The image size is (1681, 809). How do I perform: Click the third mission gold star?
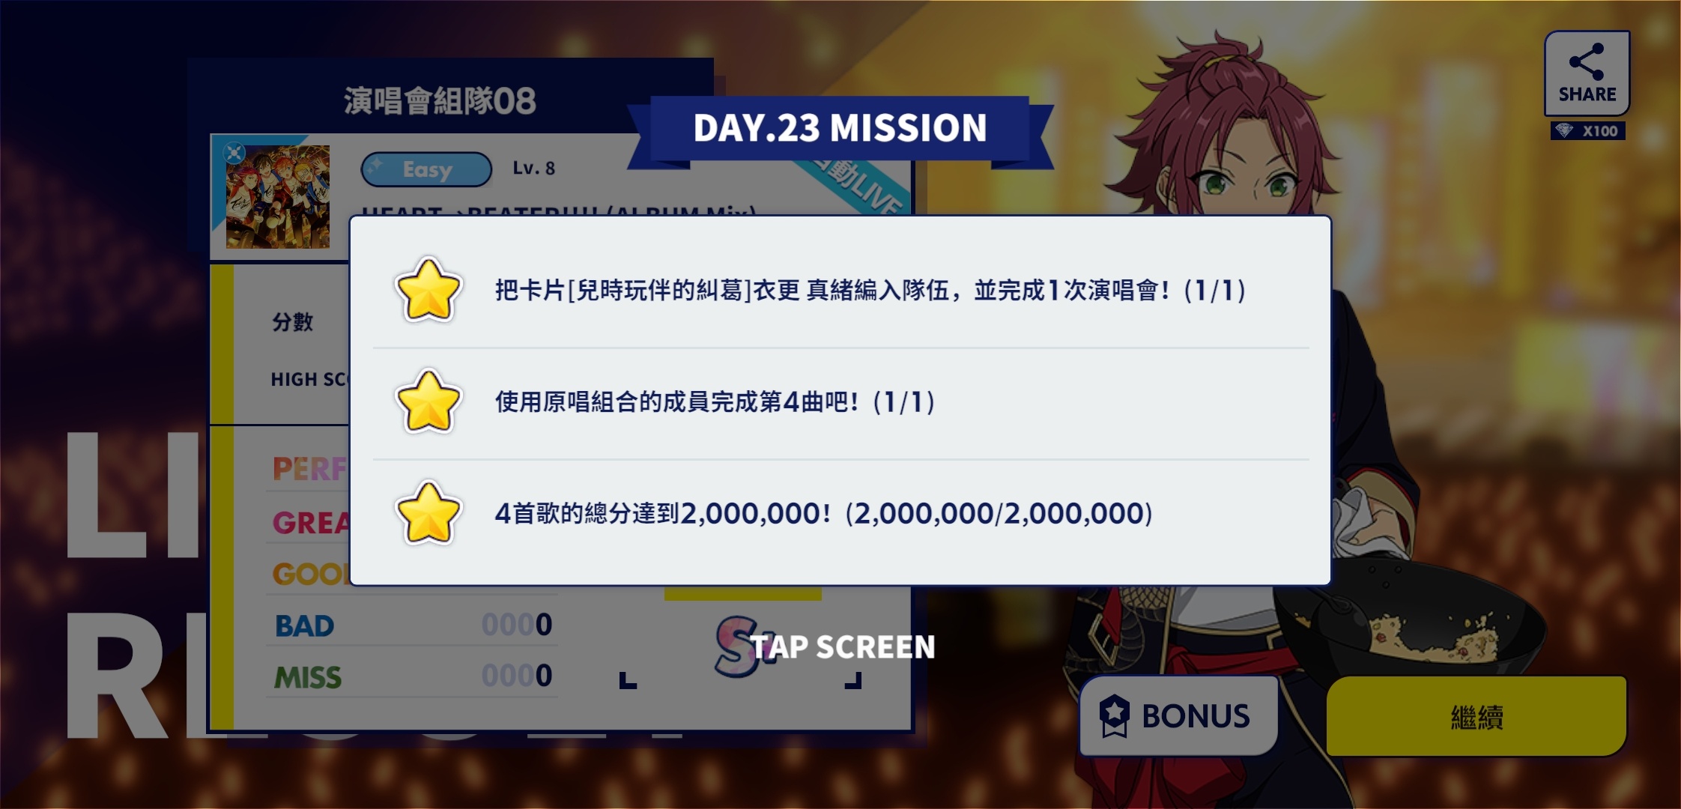[x=428, y=513]
